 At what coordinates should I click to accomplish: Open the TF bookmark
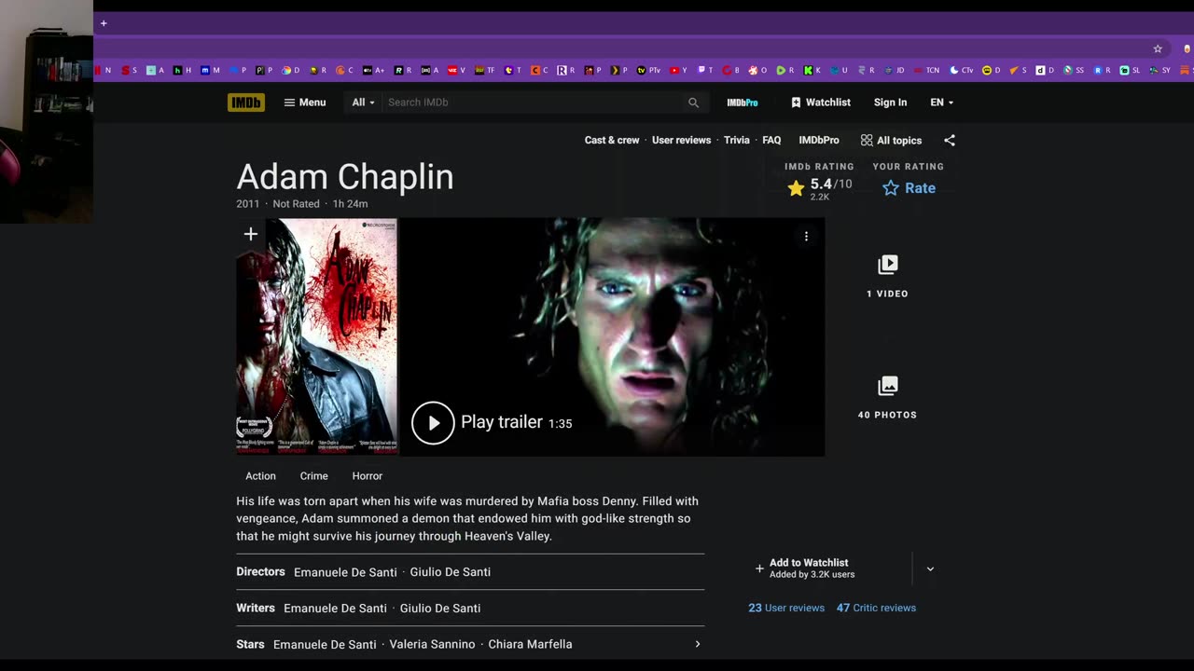485,70
